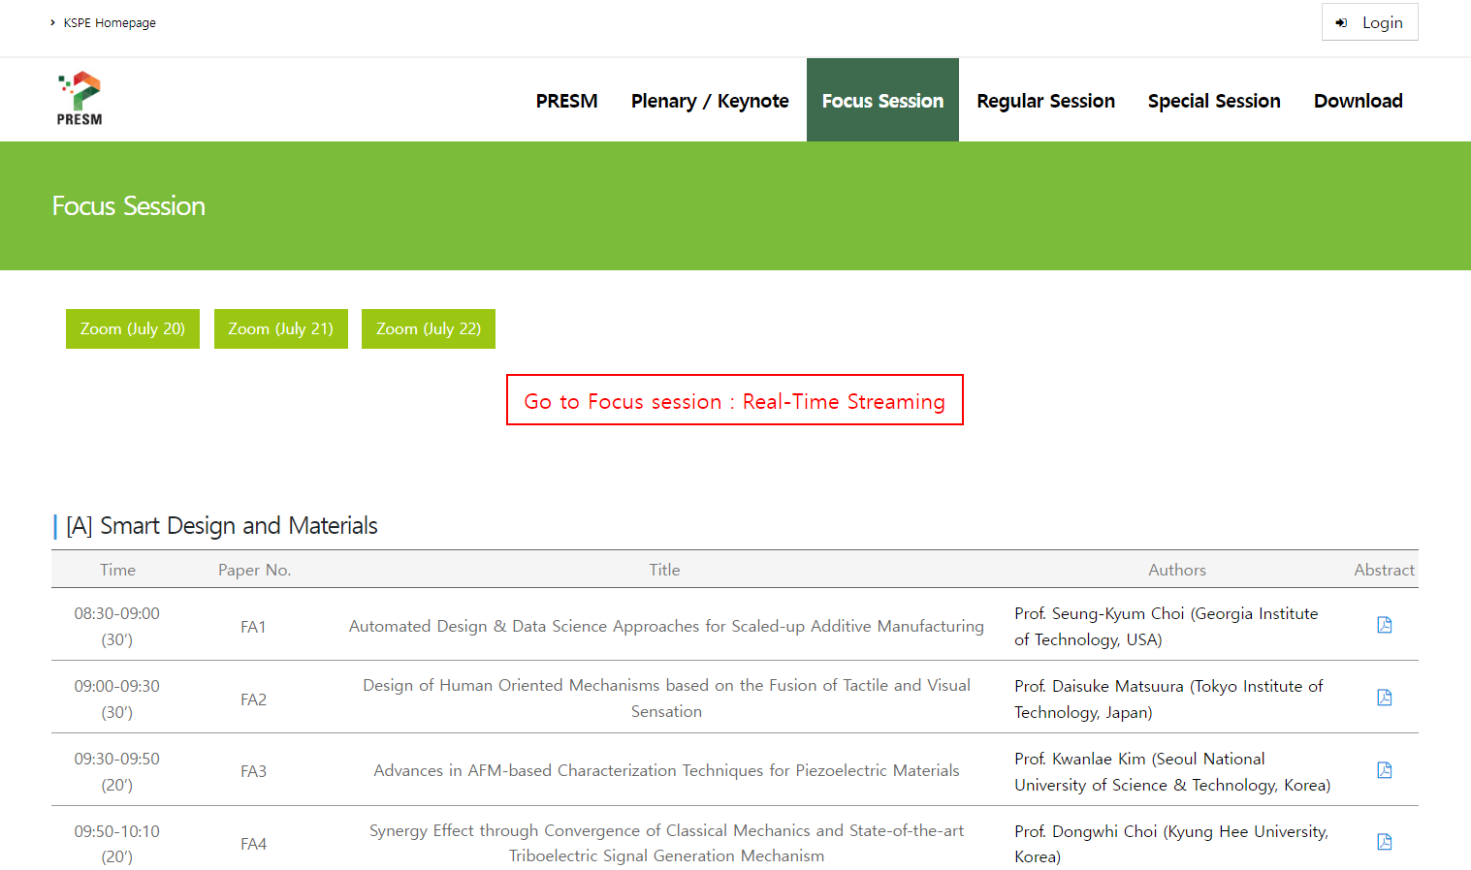Open the Plenary / Keynote menu
Screen dimensions: 1471x870
coord(710,101)
